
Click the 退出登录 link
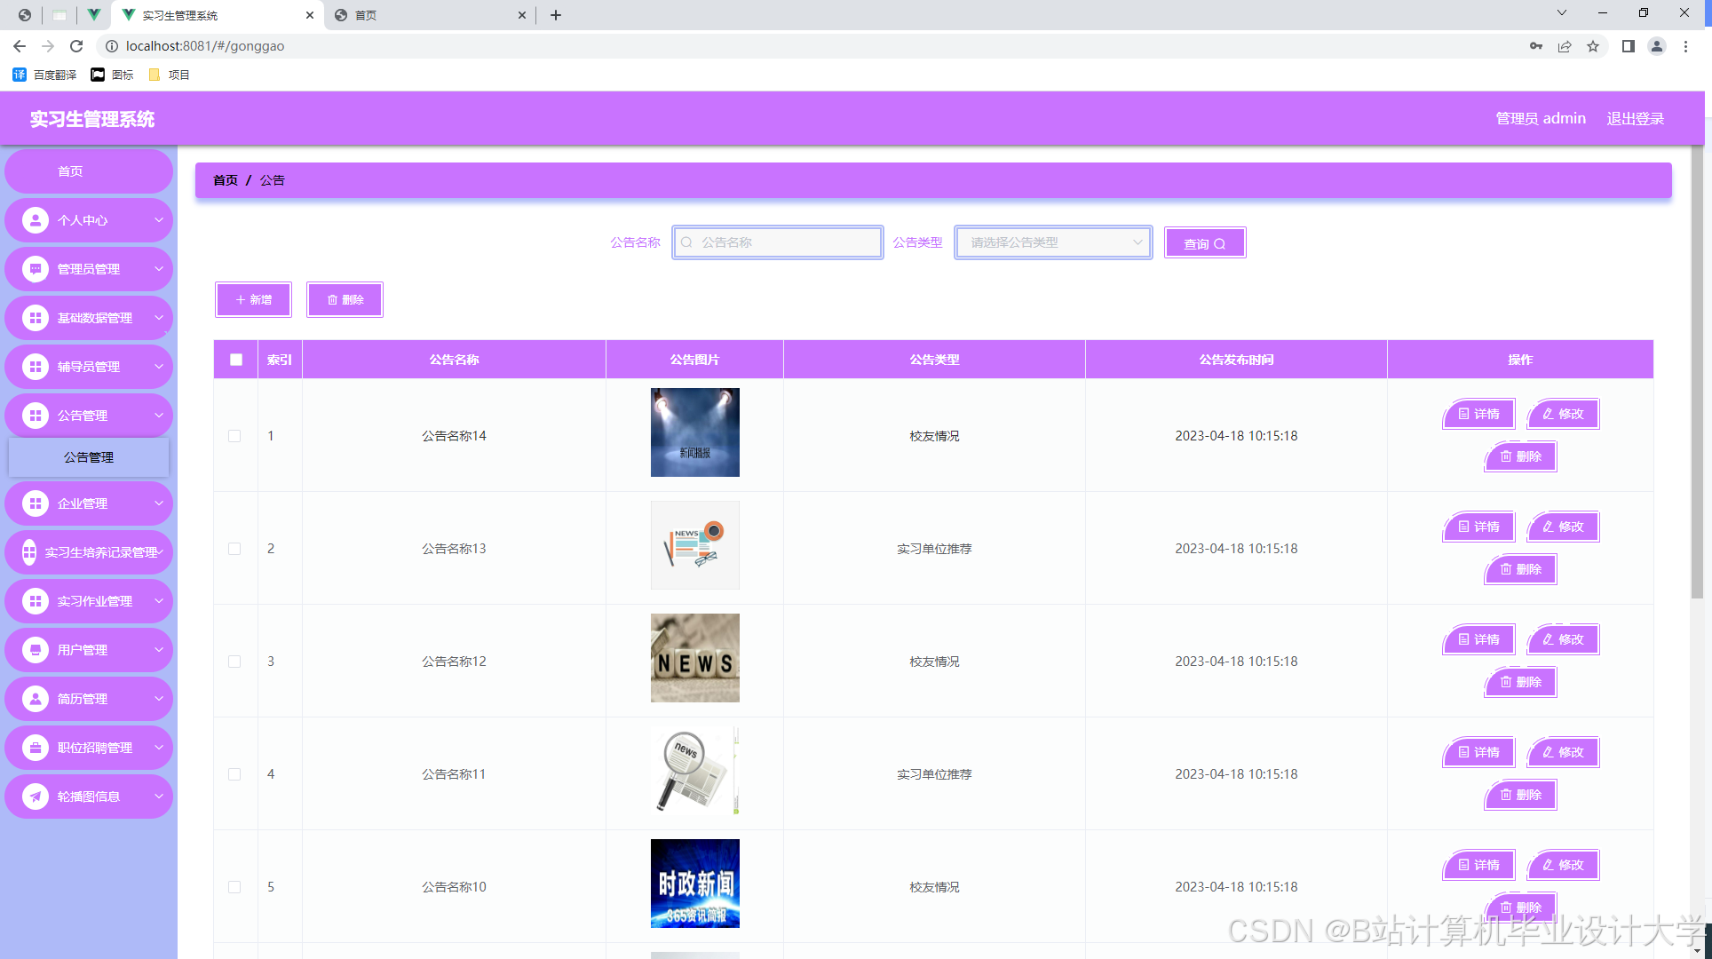(1635, 119)
